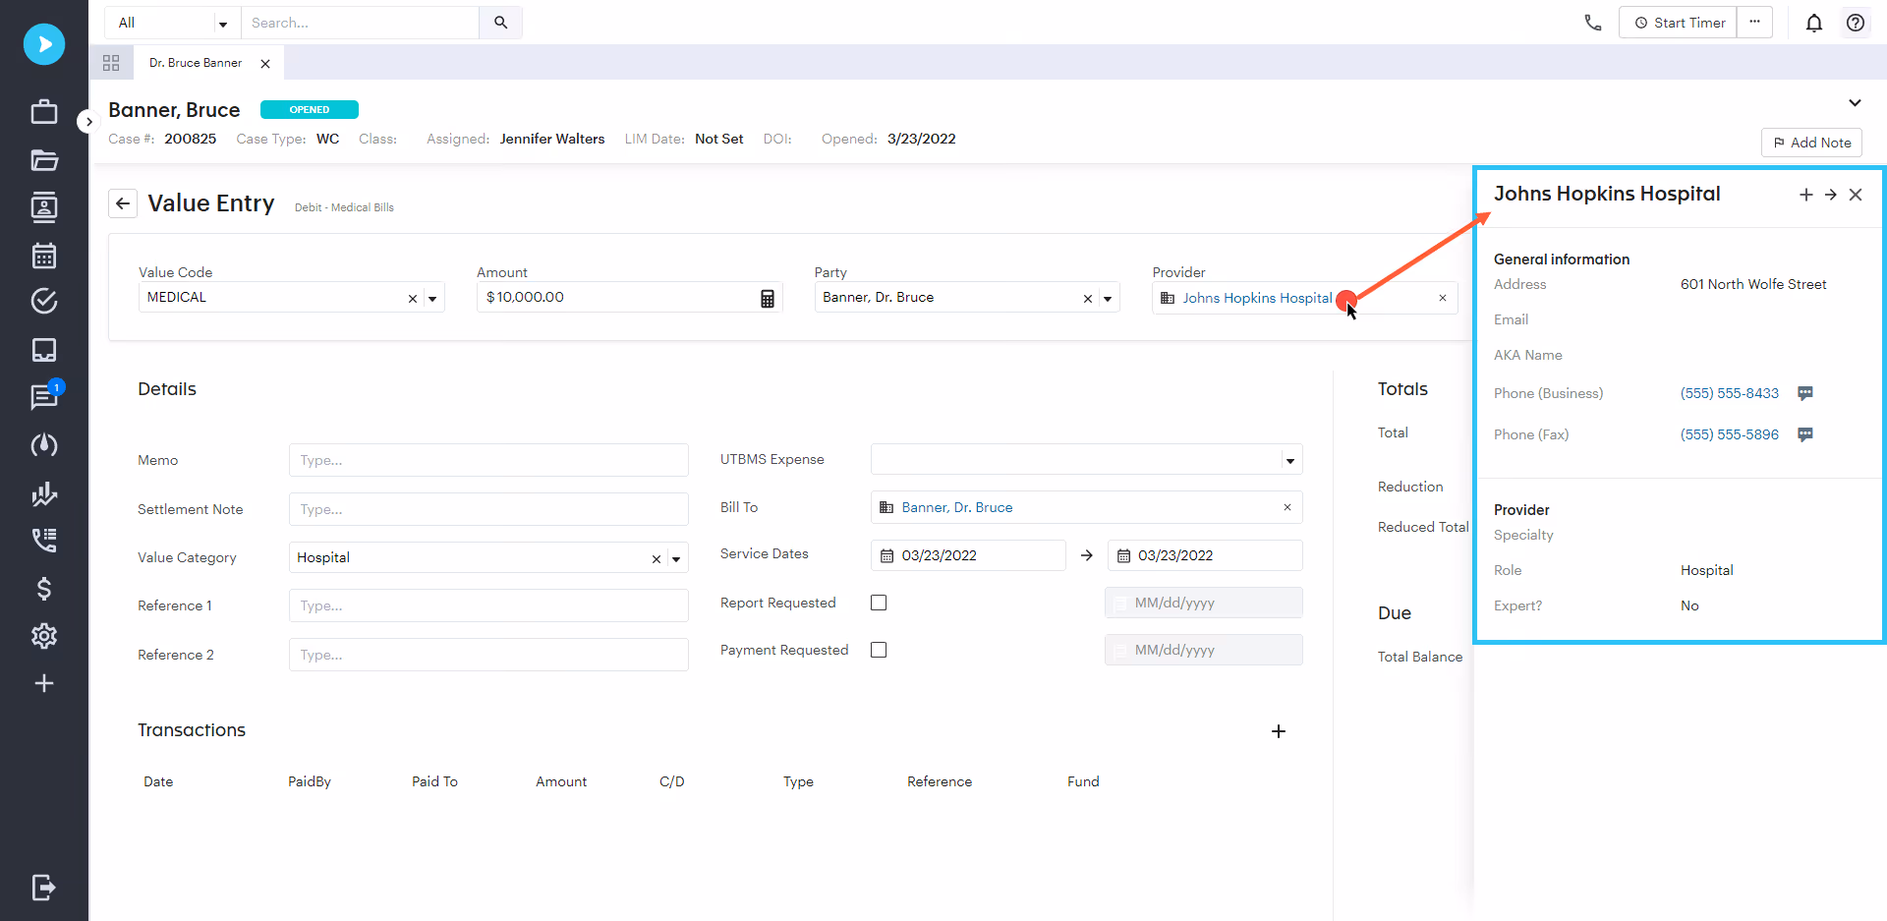Open Start Timer more options menu
This screenshot has height=921, width=1887.
(1754, 23)
